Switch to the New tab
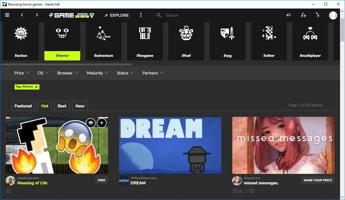 (x=80, y=106)
